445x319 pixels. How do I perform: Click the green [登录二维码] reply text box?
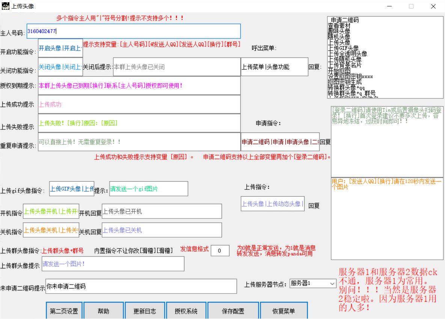tap(387, 141)
